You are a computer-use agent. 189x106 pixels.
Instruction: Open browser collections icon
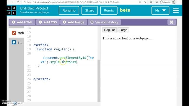coord(157,2)
